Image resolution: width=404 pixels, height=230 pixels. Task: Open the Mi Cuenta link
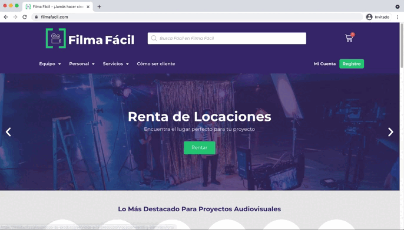tap(324, 63)
